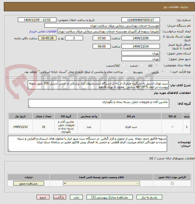Select the خدمت radio button
The width and height of the screenshot is (195, 204).
tap(142, 65)
